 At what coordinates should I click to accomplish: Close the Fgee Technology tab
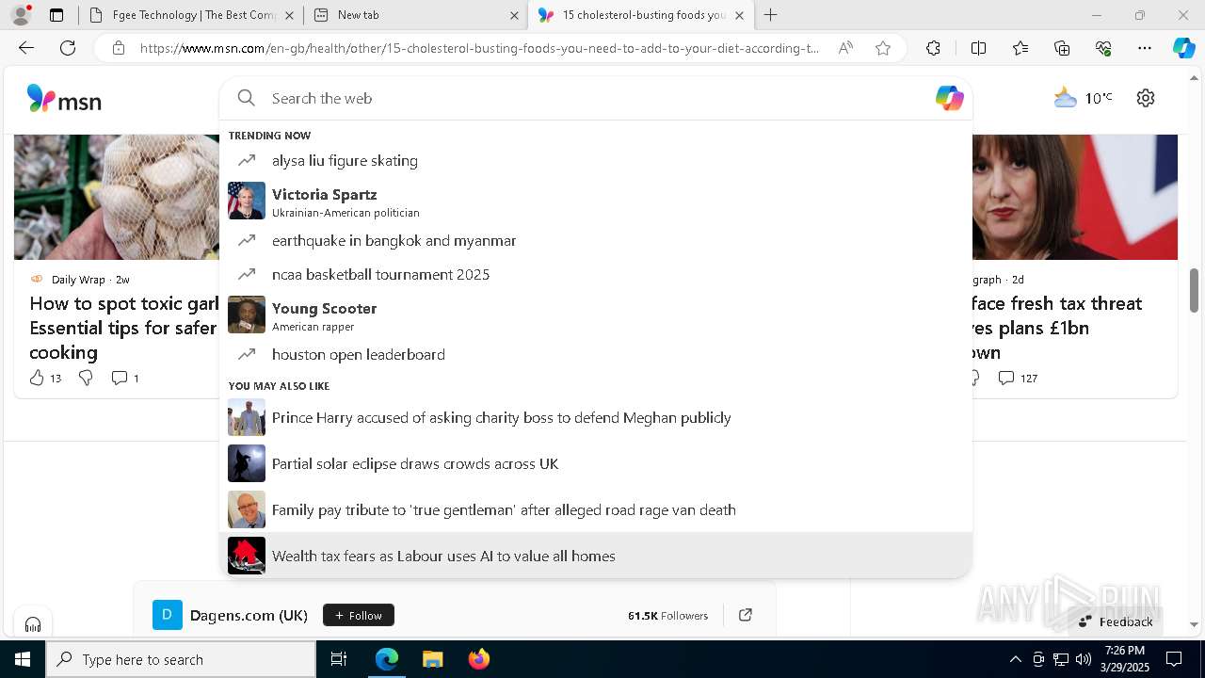(289, 15)
